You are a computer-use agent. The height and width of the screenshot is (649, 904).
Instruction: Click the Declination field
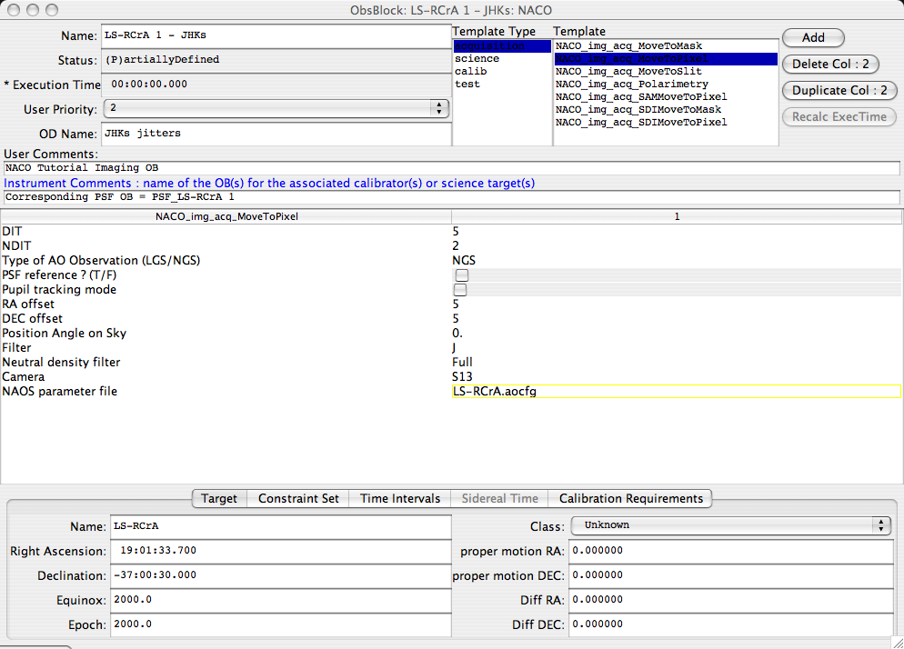tap(280, 575)
